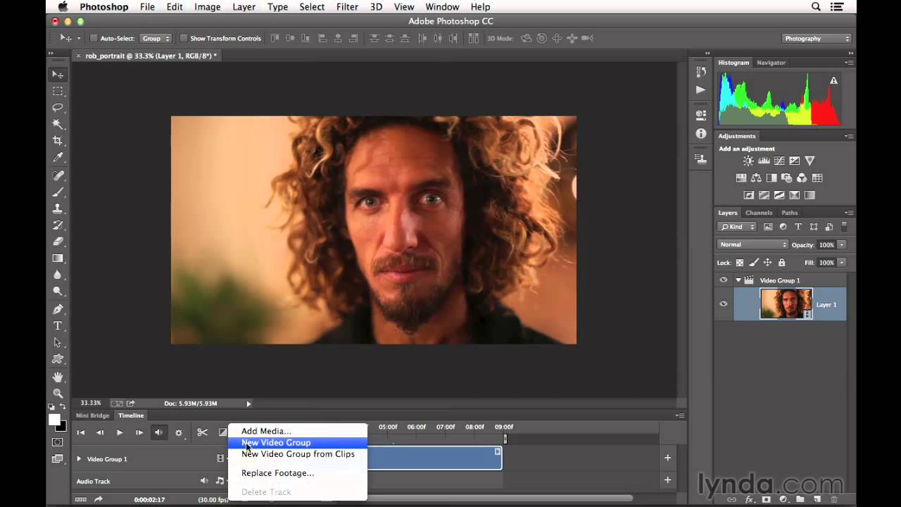Add a Curves adjustment
The height and width of the screenshot is (507, 901).
coord(779,161)
